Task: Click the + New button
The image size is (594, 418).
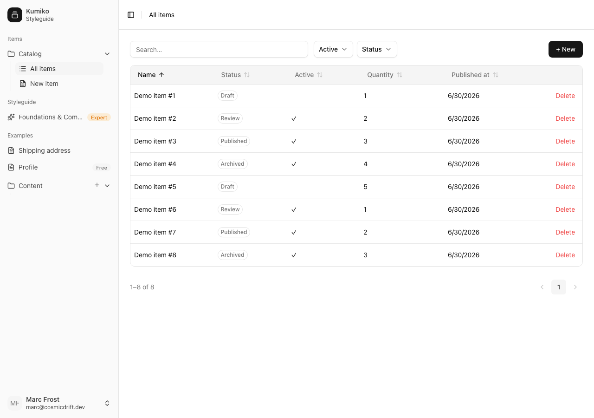Action: [x=566, y=49]
